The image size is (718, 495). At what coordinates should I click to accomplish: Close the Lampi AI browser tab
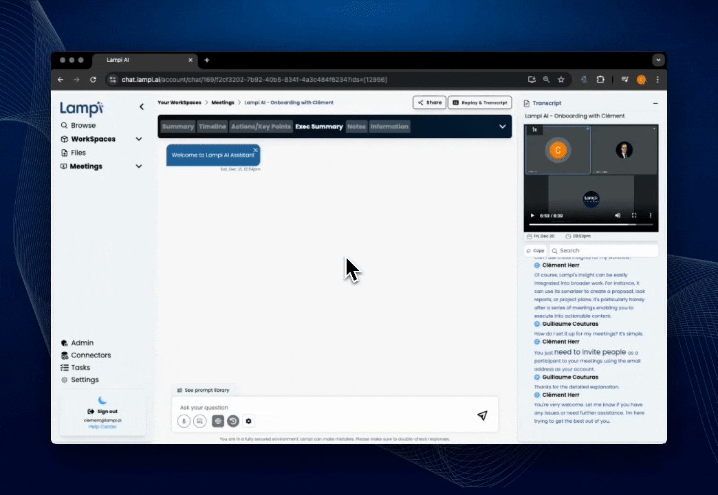pos(191,60)
